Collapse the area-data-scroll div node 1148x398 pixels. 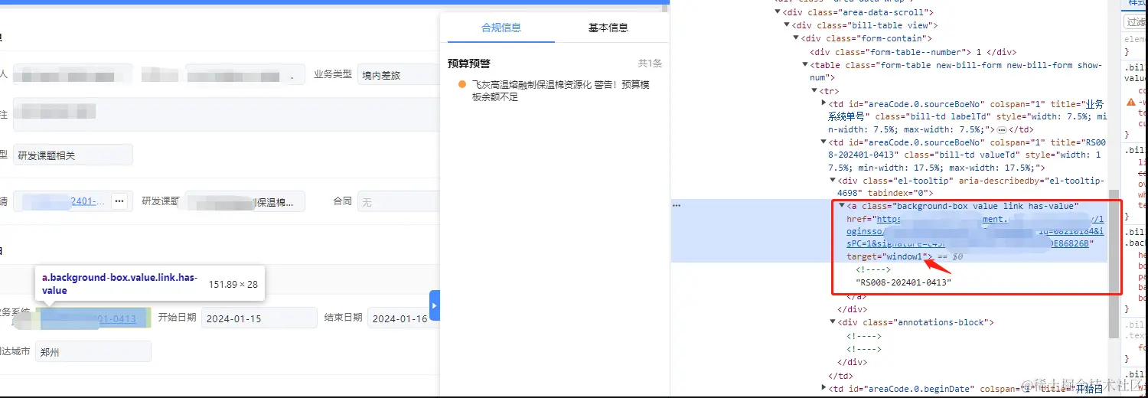tap(778, 12)
